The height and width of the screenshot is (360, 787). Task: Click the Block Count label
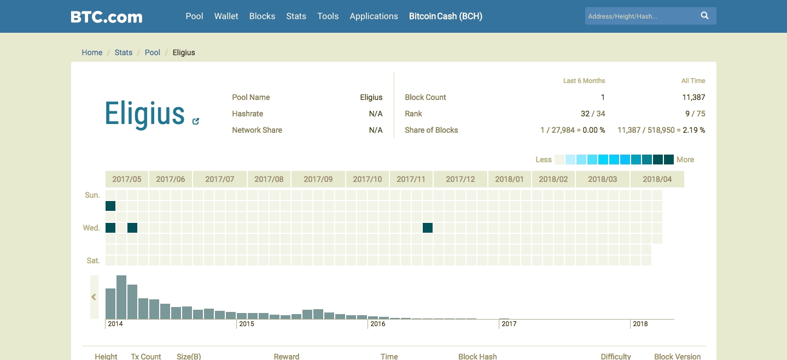tap(425, 97)
